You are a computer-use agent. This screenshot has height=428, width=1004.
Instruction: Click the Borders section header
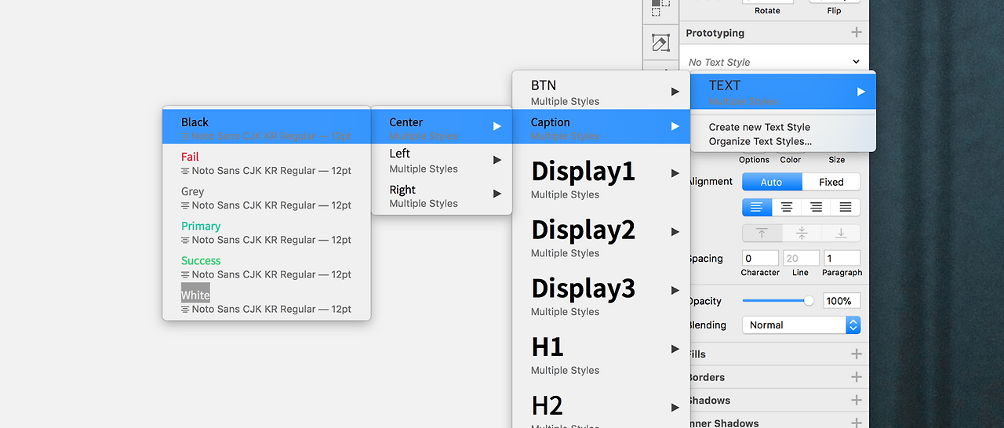pyautogui.click(x=706, y=377)
